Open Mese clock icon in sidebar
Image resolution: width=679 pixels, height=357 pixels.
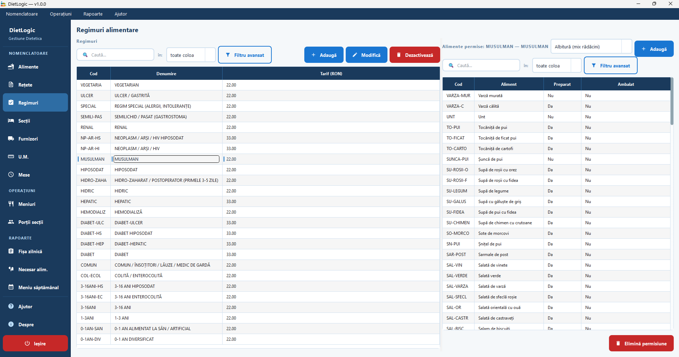point(11,175)
